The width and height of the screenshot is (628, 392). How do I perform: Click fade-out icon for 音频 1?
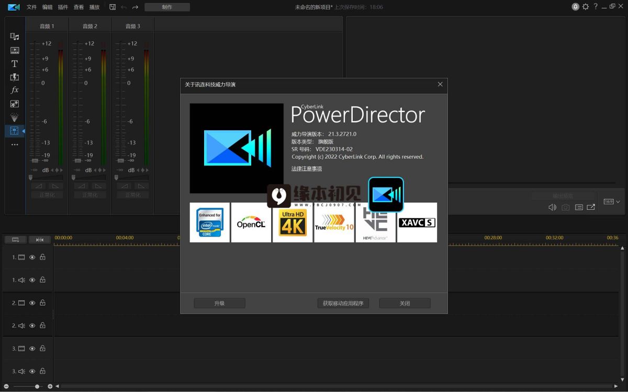(55, 186)
